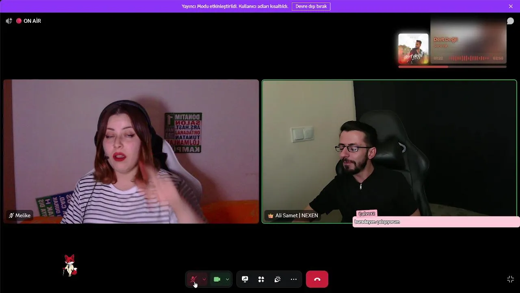The height and width of the screenshot is (293, 520).
Task: Open the activities icon
Action: click(261, 279)
